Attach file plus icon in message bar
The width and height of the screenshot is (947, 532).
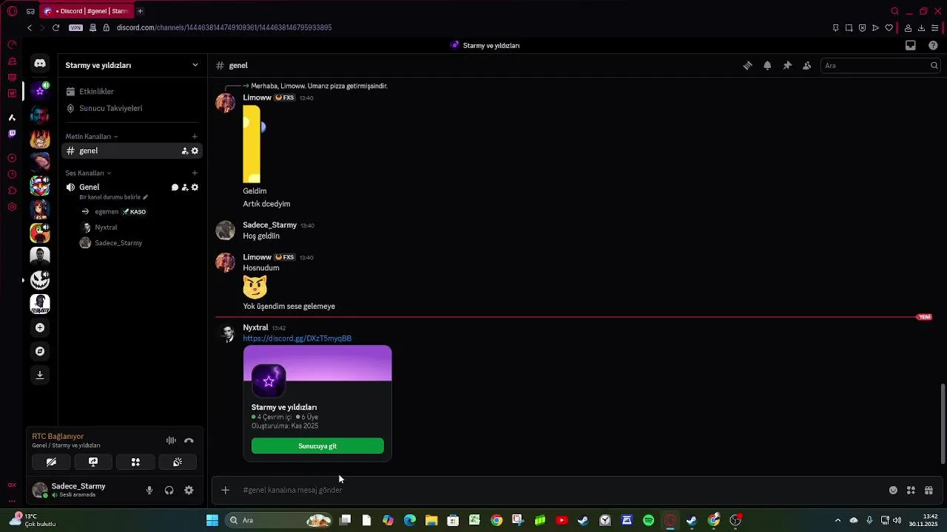(x=226, y=490)
